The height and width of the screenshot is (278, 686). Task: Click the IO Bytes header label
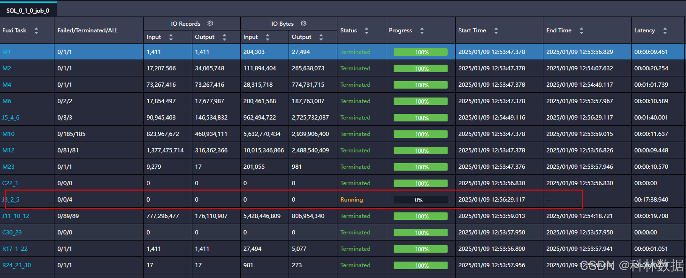pos(282,23)
